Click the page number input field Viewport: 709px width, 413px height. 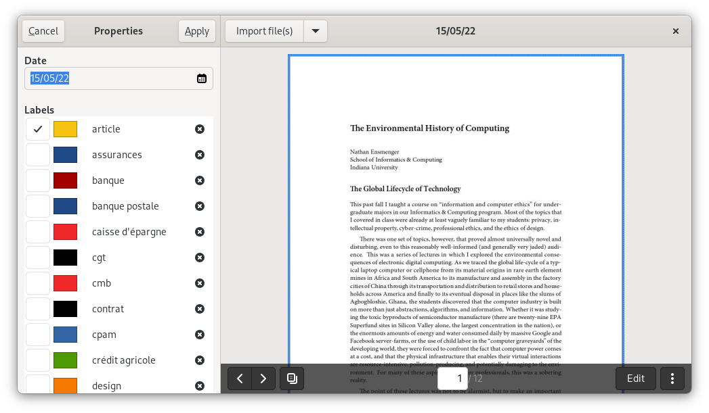pos(457,379)
